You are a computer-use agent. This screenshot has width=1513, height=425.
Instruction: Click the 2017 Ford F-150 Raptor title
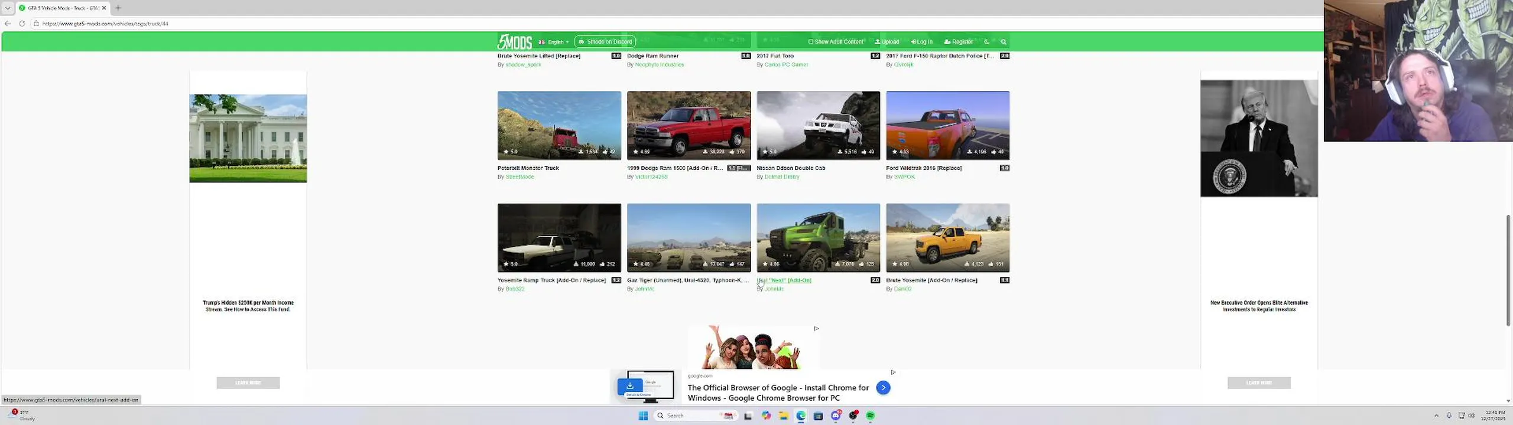[940, 56]
